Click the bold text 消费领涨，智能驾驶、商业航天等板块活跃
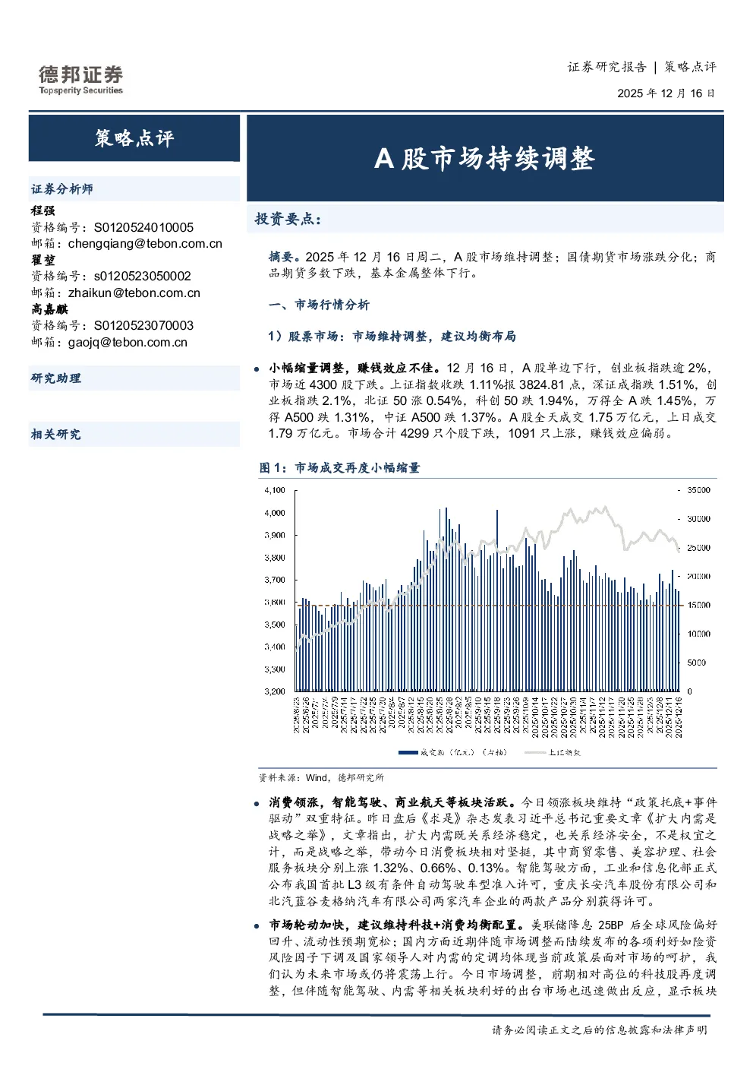The width and height of the screenshot is (753, 1066). (392, 802)
